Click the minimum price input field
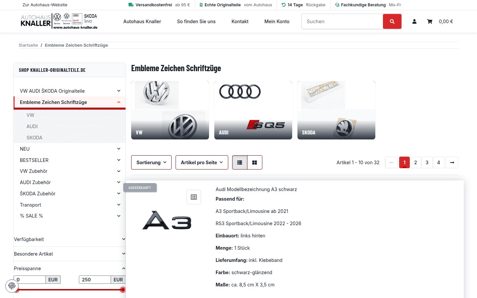 click(x=29, y=280)
